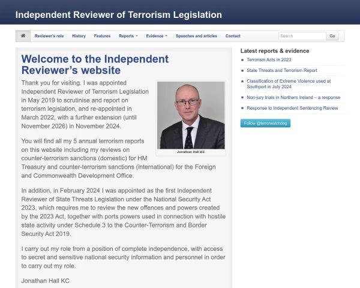Screen dimensions: 360x288
Task: Click the Go search button
Action: 332,36
